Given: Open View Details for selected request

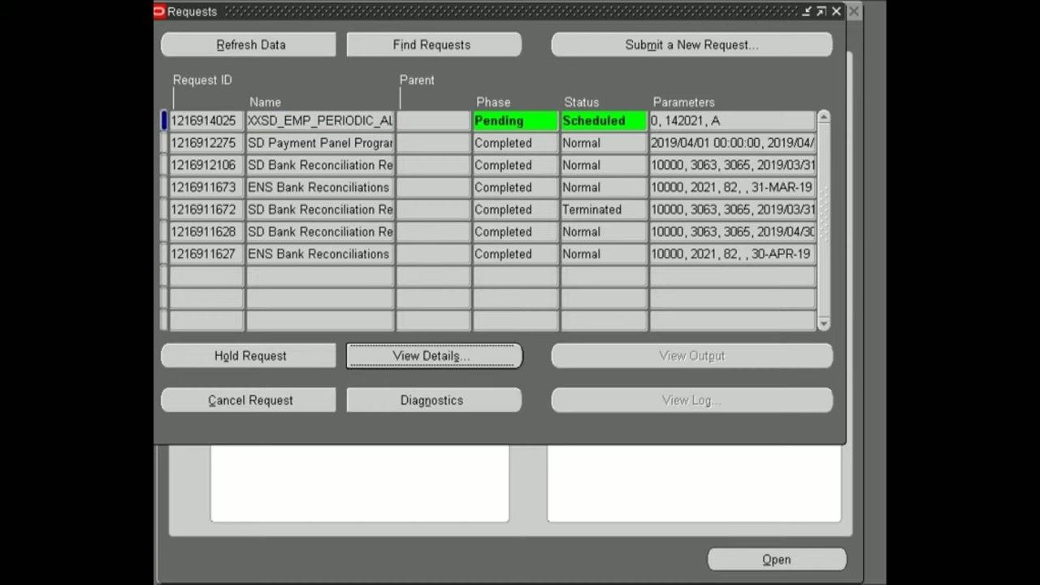Looking at the screenshot, I should point(434,356).
